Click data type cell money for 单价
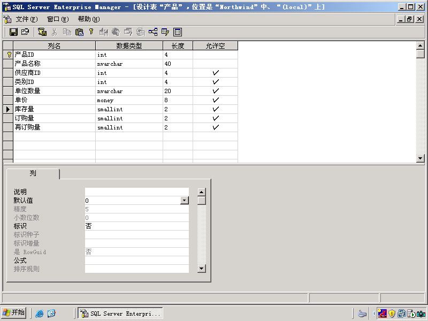Screen dimensions: 428x321 pos(129,100)
